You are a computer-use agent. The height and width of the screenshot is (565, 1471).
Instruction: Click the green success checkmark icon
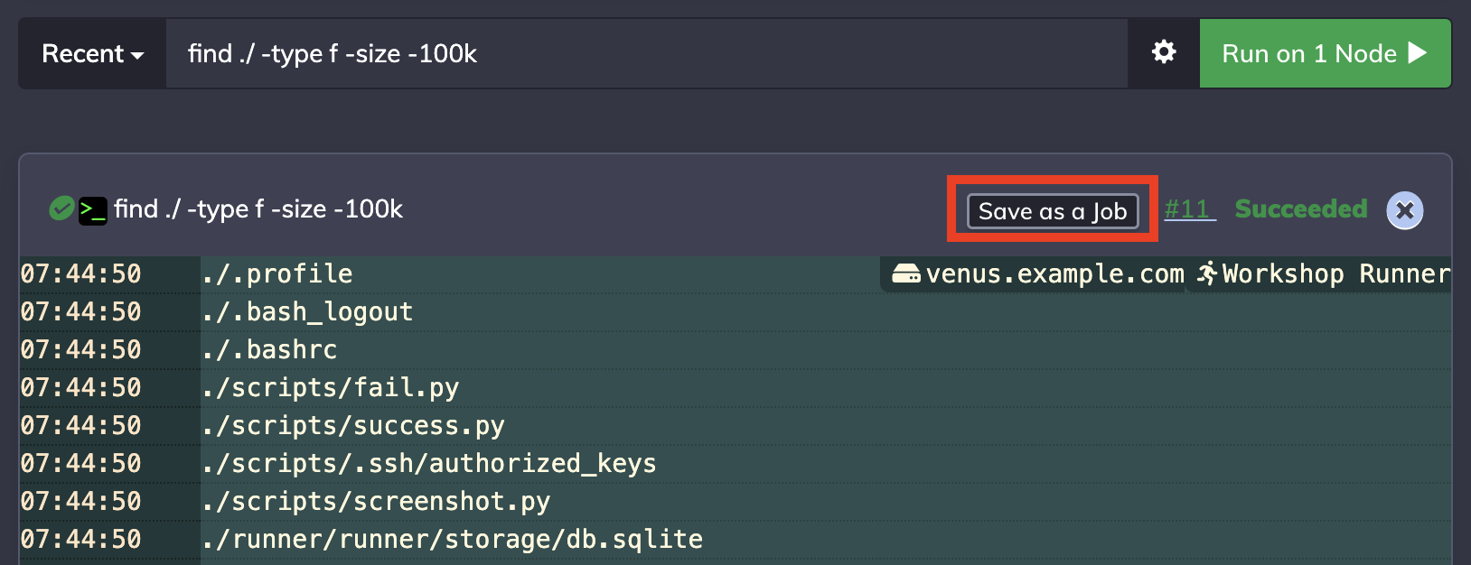[x=61, y=208]
